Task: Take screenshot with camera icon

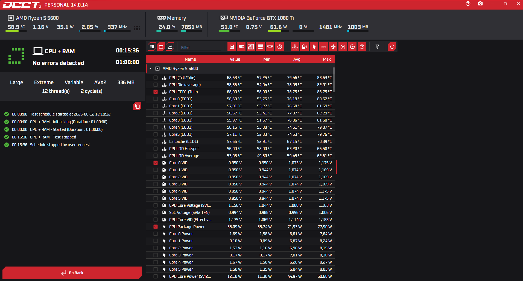Action: click(x=480, y=4)
